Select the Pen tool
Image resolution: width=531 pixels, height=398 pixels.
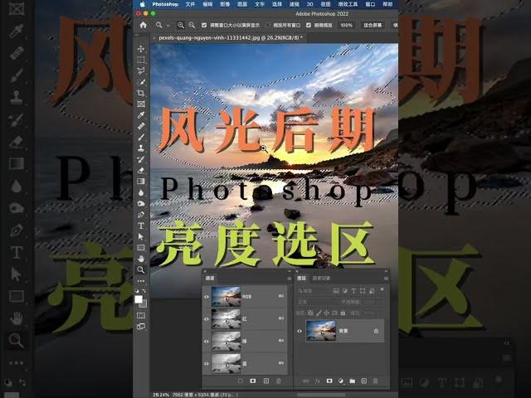tap(141, 215)
